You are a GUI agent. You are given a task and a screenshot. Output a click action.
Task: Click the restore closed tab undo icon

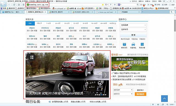(171, 12)
